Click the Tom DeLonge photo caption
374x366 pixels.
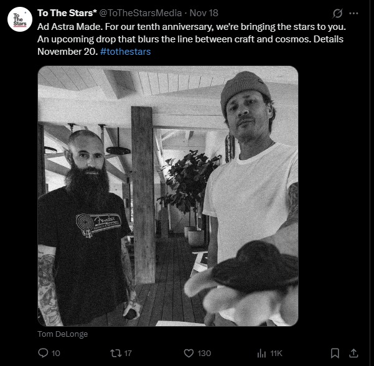[x=63, y=334]
